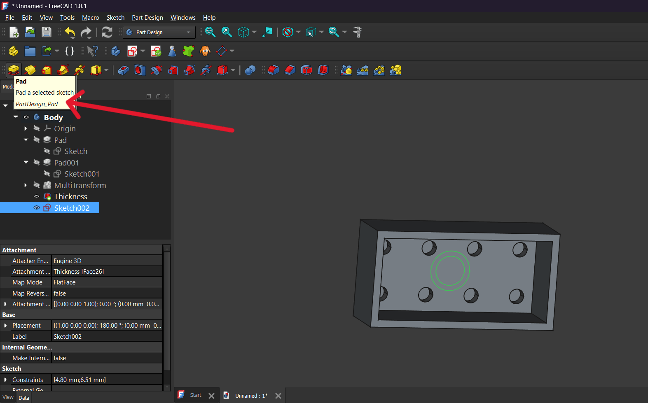Viewport: 648px width, 403px height.
Task: Activate the Thickness tool in toolbar
Action: [323, 70]
